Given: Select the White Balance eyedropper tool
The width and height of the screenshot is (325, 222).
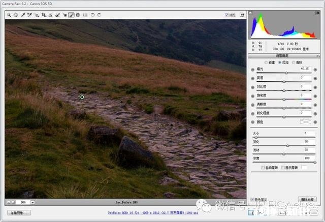Looking at the screenshot, I should click(23, 15).
